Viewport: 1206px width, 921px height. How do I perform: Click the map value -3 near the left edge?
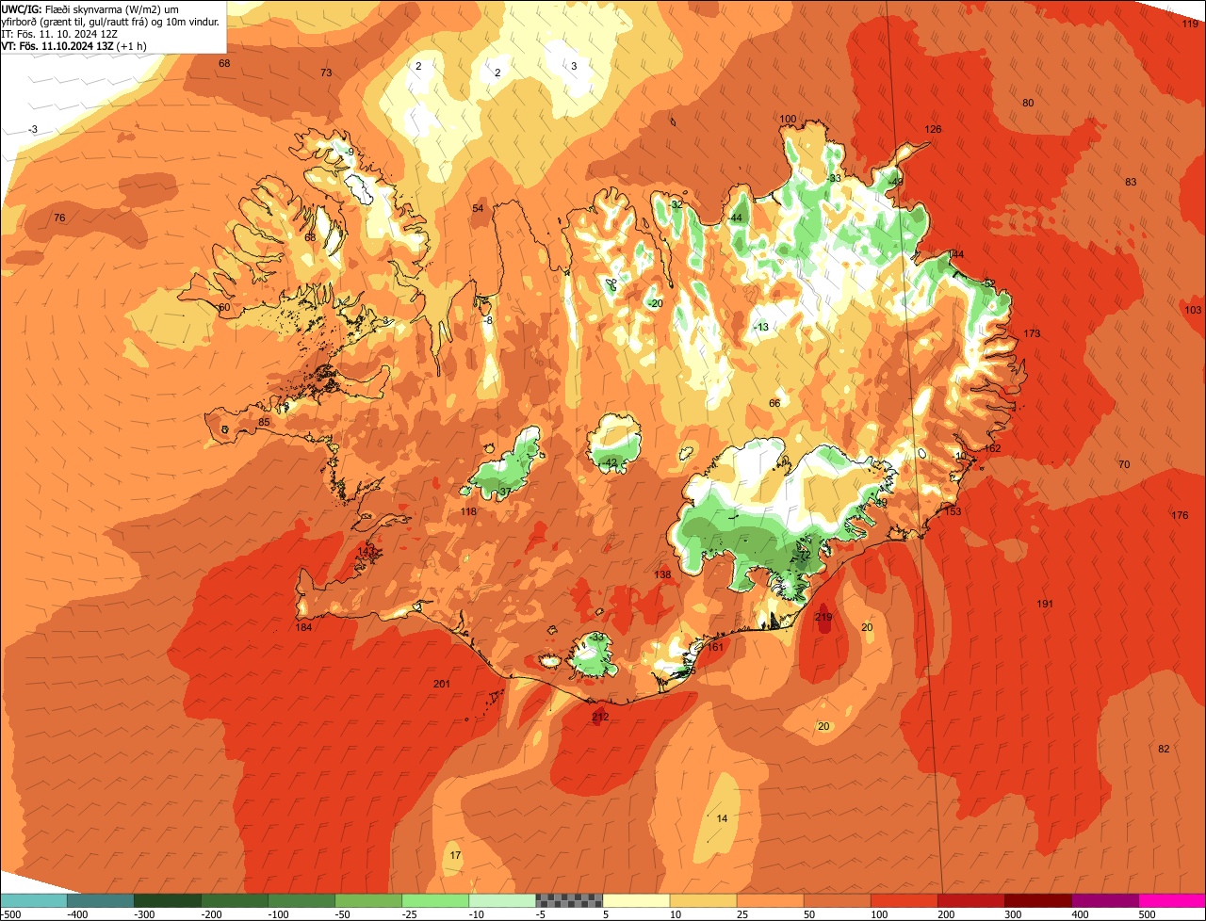(x=33, y=129)
